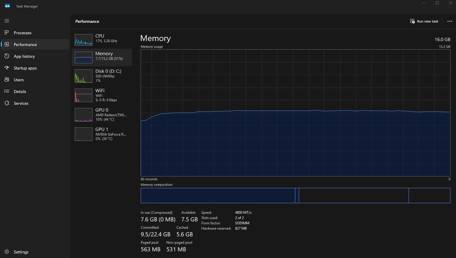Open the Processes page icon

click(7, 33)
